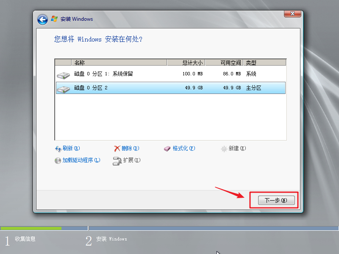This screenshot has height=254, width=339.
Task: Click the red delete (删除) X icon
Action: (x=117, y=149)
